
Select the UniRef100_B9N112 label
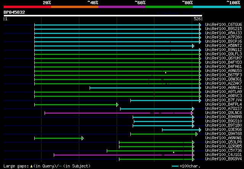pos(223,50)
